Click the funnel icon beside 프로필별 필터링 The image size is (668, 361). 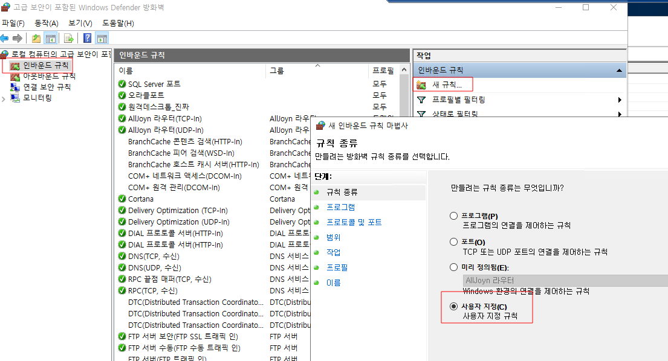[x=421, y=100]
